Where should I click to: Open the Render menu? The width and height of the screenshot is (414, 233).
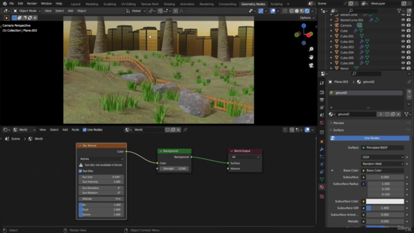pos(32,4)
